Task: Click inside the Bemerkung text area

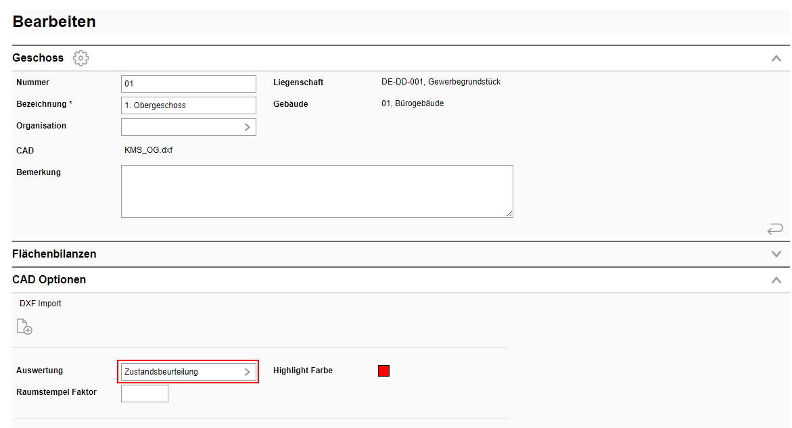Action: point(317,191)
